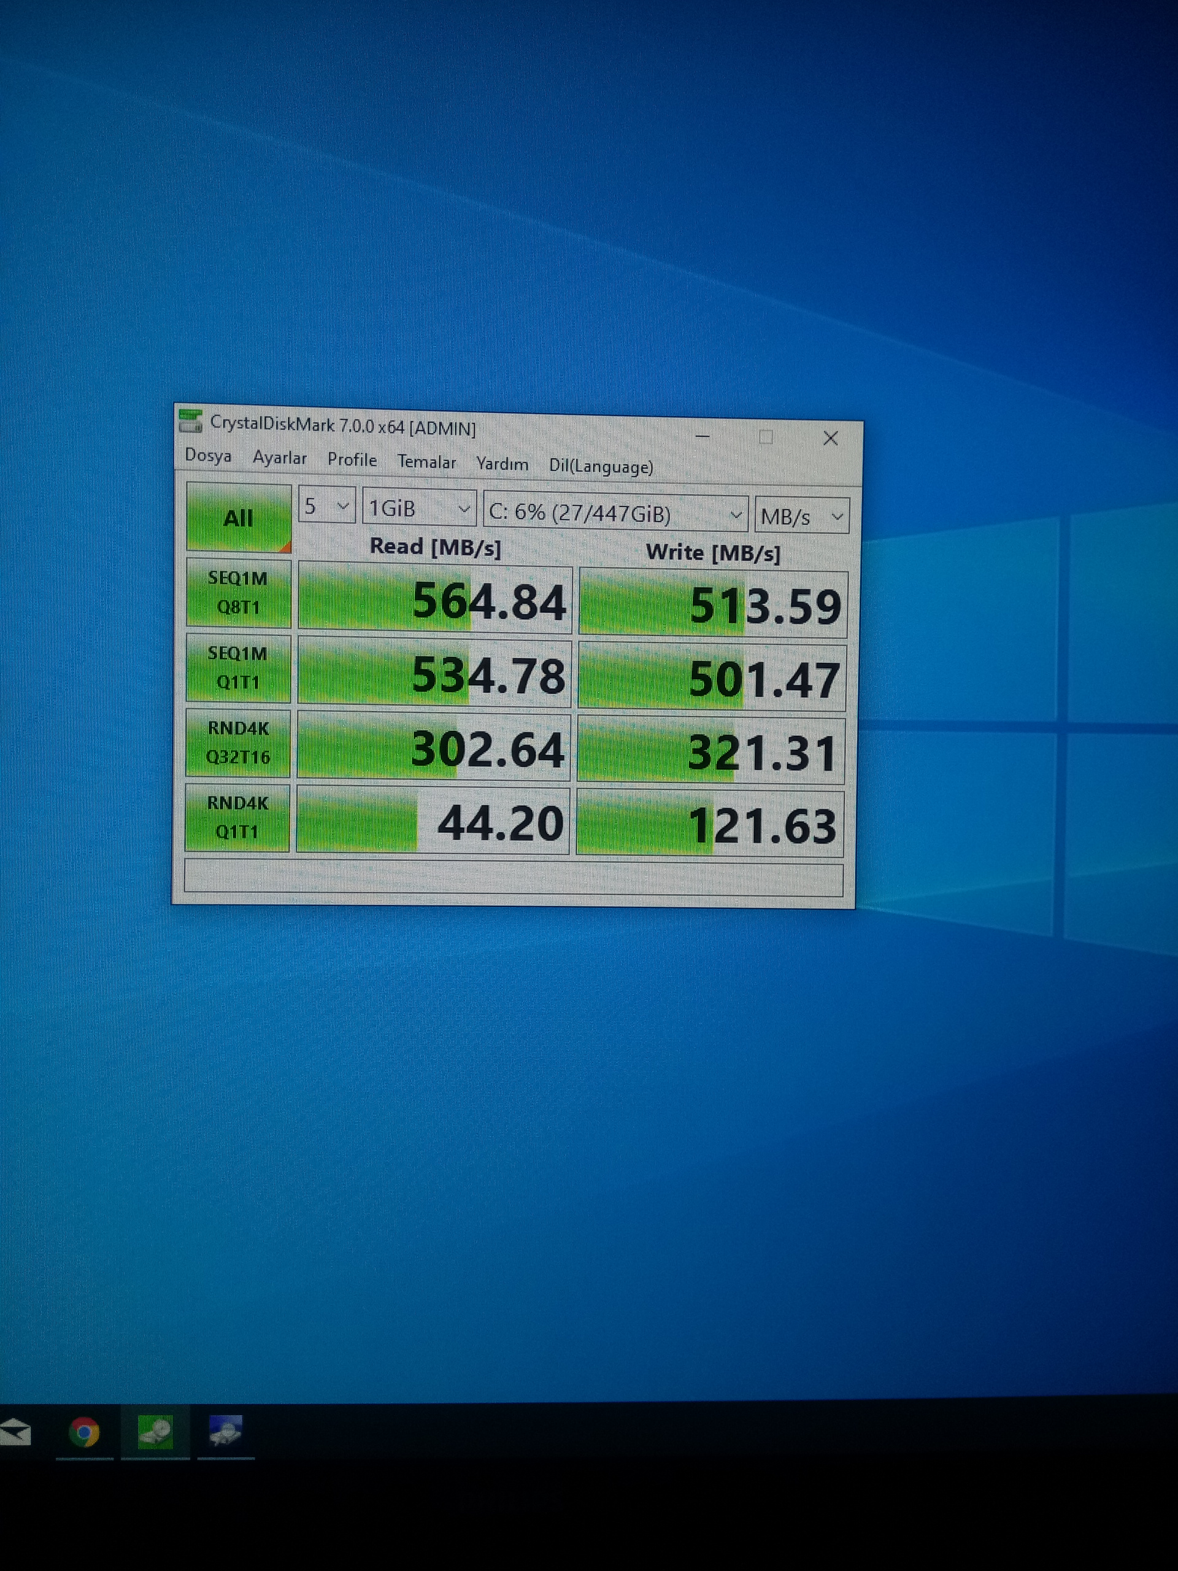The width and height of the screenshot is (1178, 1571).
Task: Open the Ayarlar menu
Action: [x=280, y=458]
